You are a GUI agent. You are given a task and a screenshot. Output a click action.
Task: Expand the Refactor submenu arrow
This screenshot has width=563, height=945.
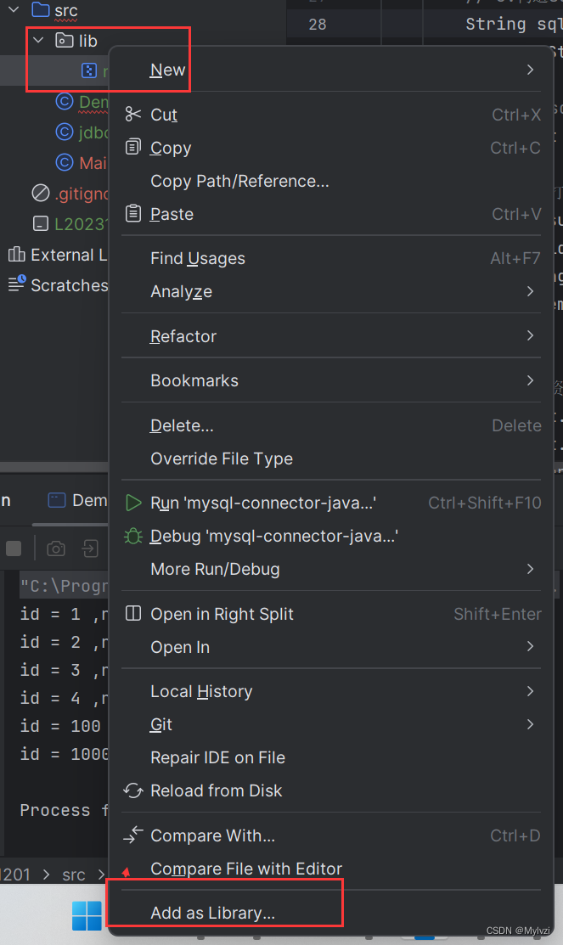click(530, 335)
